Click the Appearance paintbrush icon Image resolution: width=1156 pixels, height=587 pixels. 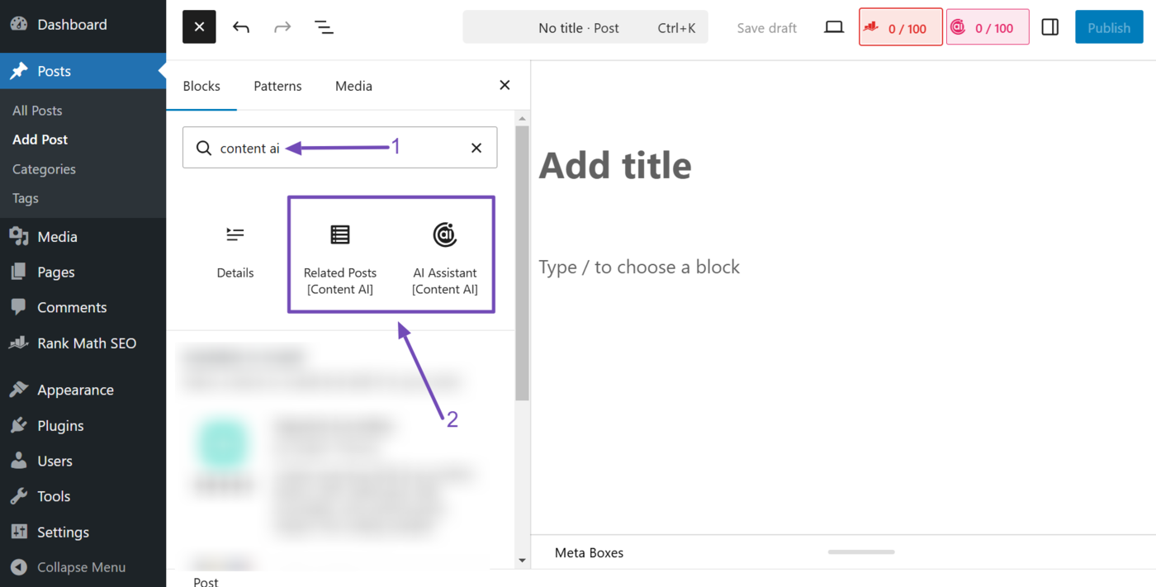click(x=19, y=390)
